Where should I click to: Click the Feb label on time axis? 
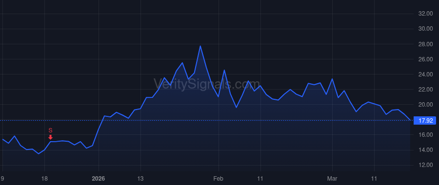(219, 178)
